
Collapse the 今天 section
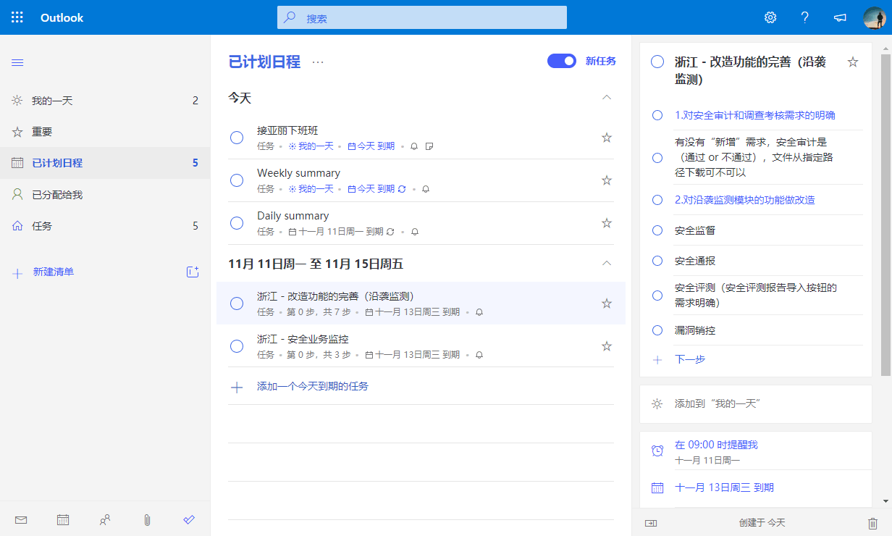tap(607, 98)
